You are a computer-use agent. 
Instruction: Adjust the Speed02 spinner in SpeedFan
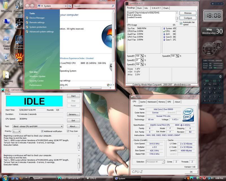click(142, 60)
